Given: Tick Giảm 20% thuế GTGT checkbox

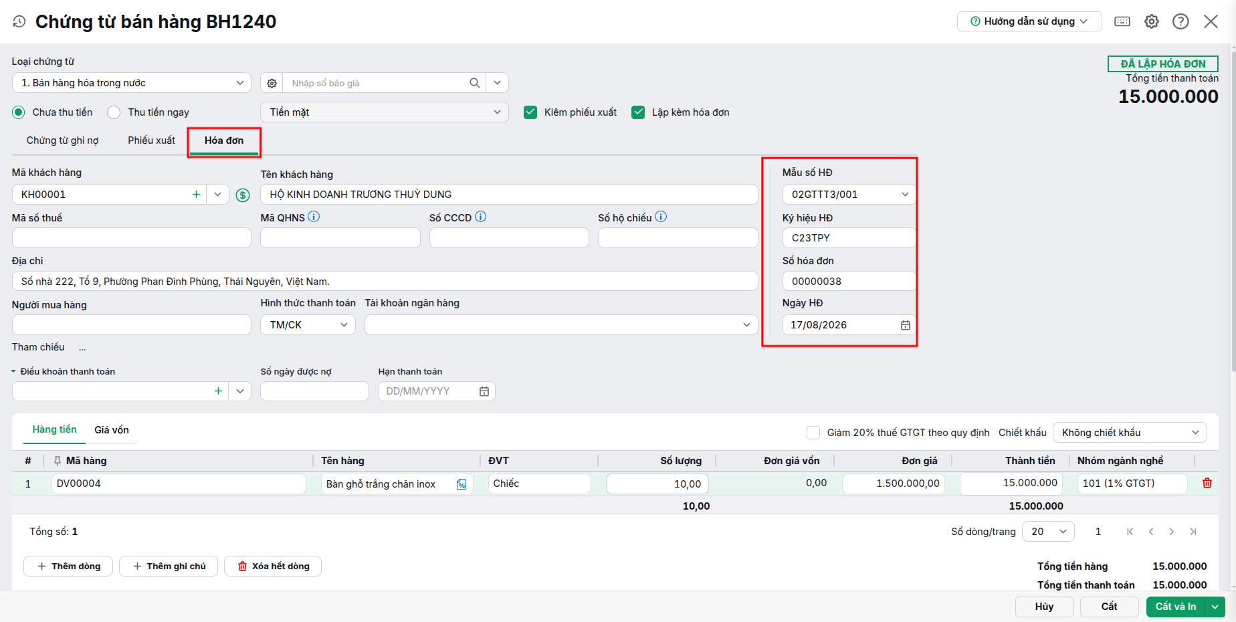Looking at the screenshot, I should click(x=813, y=433).
